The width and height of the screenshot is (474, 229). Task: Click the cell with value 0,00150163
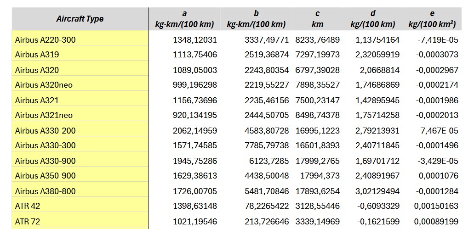pos(436,206)
